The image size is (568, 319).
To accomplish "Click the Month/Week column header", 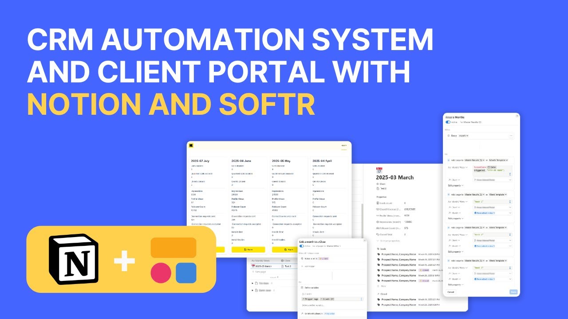I will (260, 261).
